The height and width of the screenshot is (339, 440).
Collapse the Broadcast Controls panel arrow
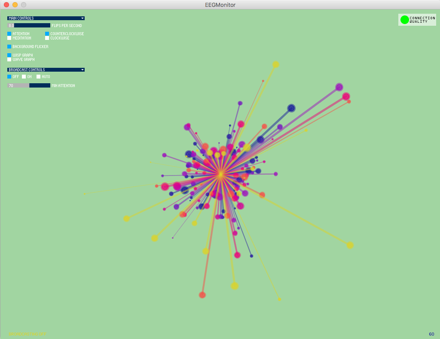tap(82, 70)
